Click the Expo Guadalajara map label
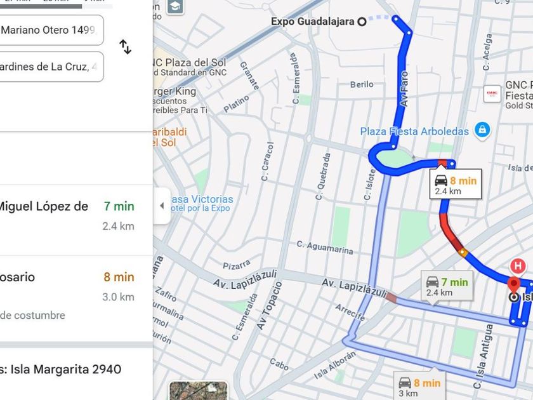The image size is (533, 400). [313, 22]
